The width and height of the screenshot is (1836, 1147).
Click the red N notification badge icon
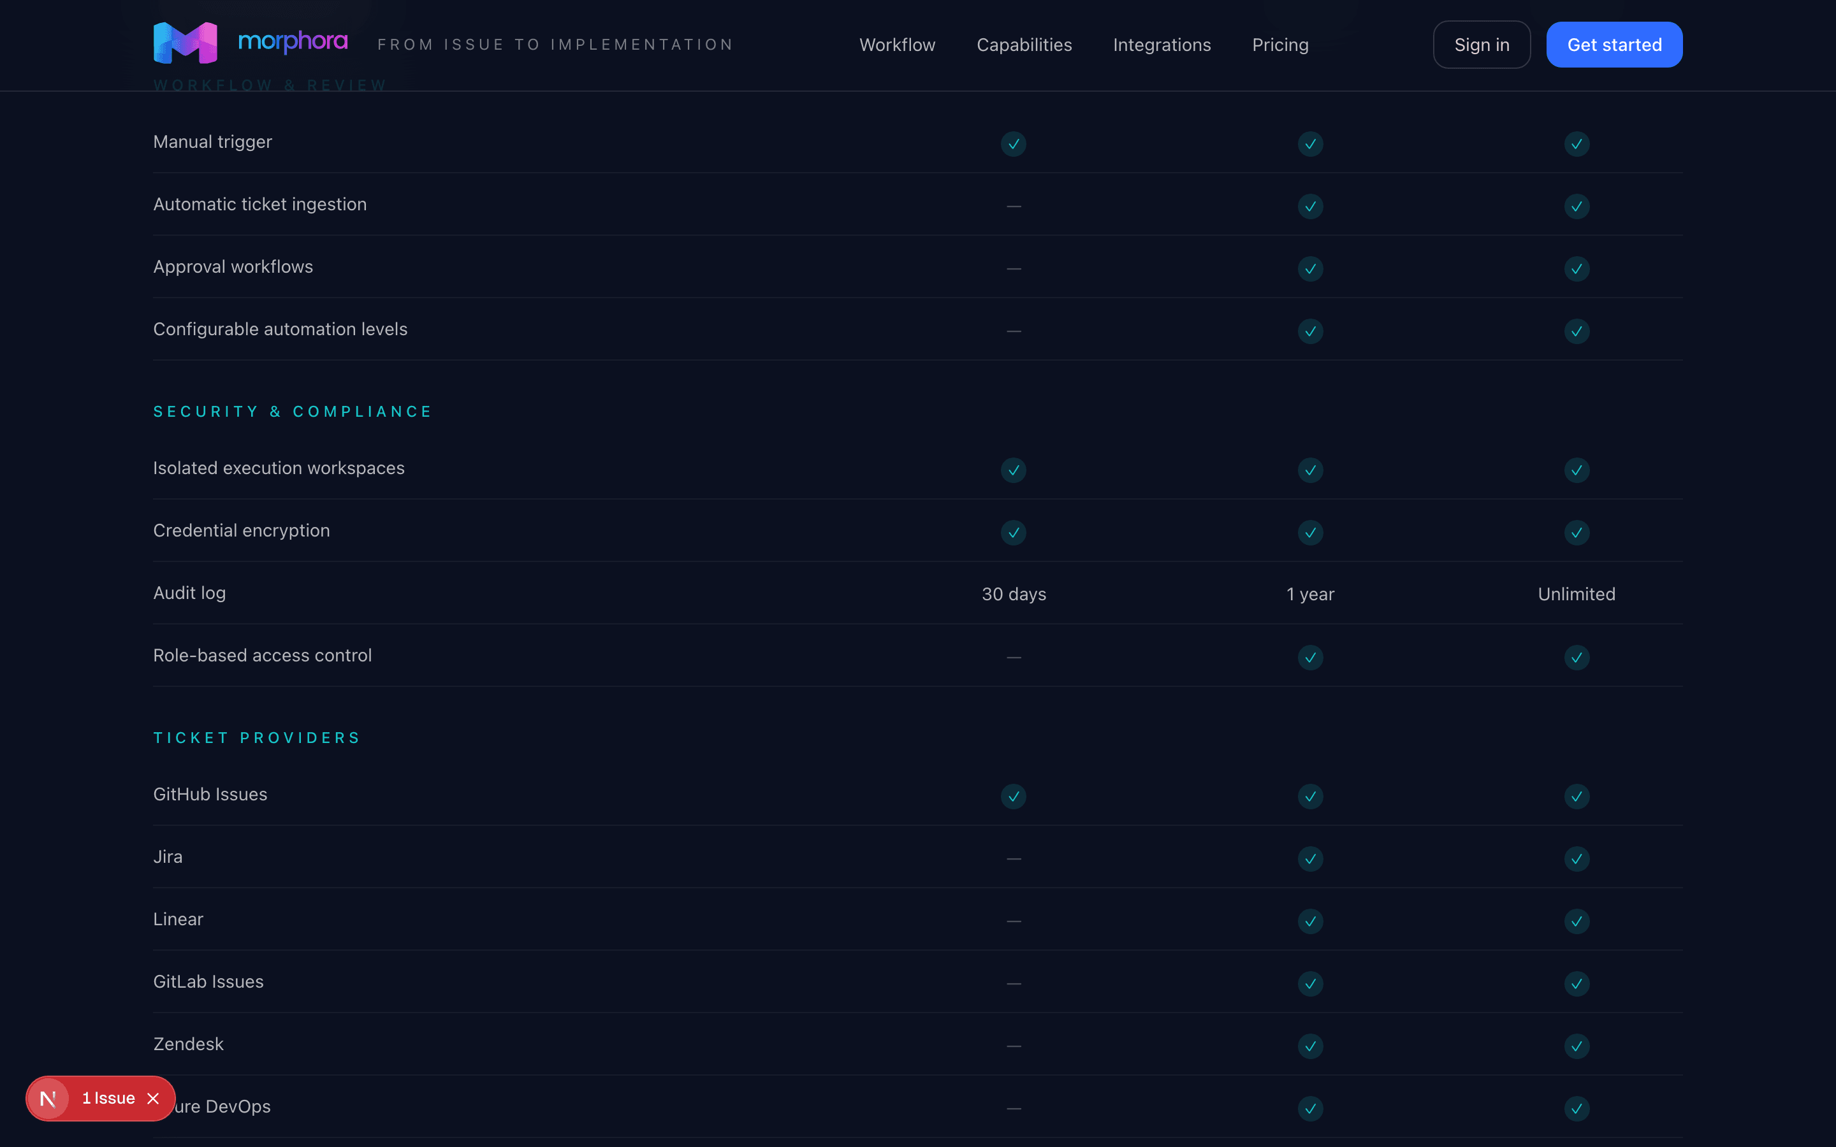tap(49, 1098)
